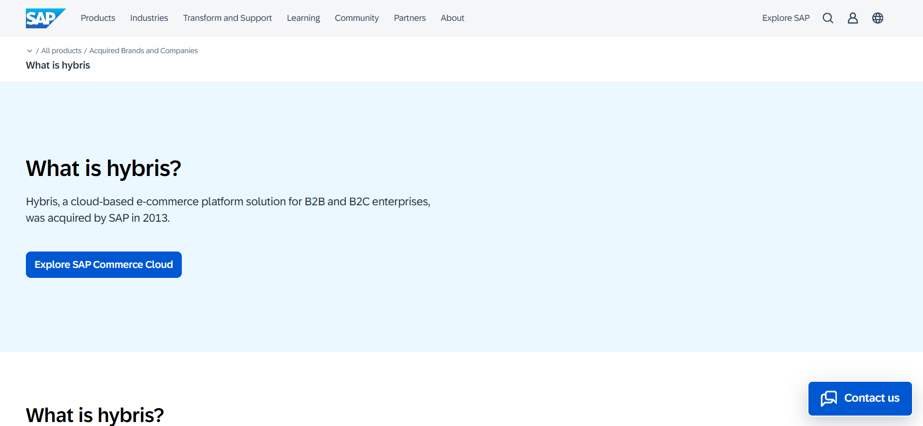The height and width of the screenshot is (426, 923).
Task: Click About in the navigation bar
Action: click(x=452, y=18)
